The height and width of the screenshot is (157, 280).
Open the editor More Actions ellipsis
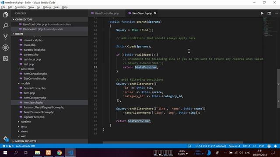[x=276, y=13]
